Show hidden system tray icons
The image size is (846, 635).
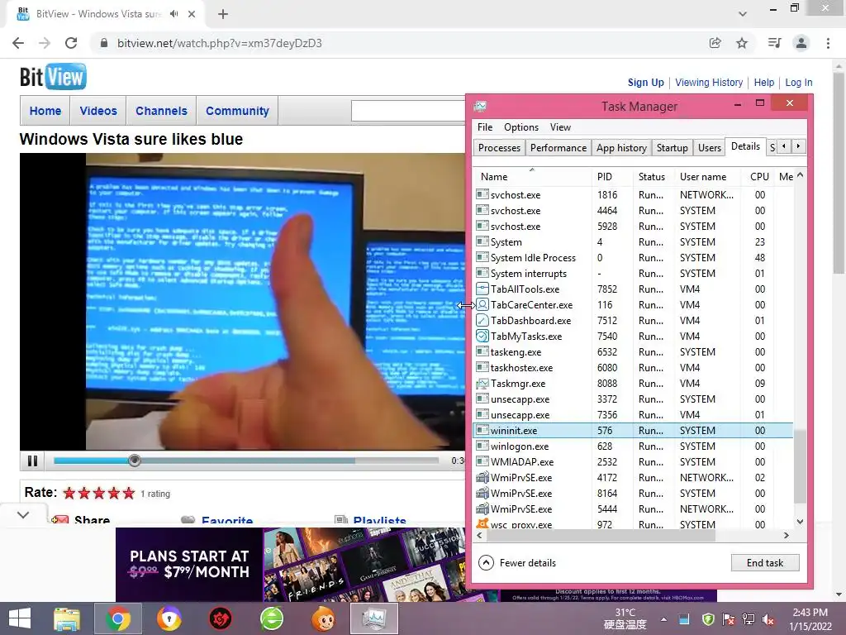point(663,619)
